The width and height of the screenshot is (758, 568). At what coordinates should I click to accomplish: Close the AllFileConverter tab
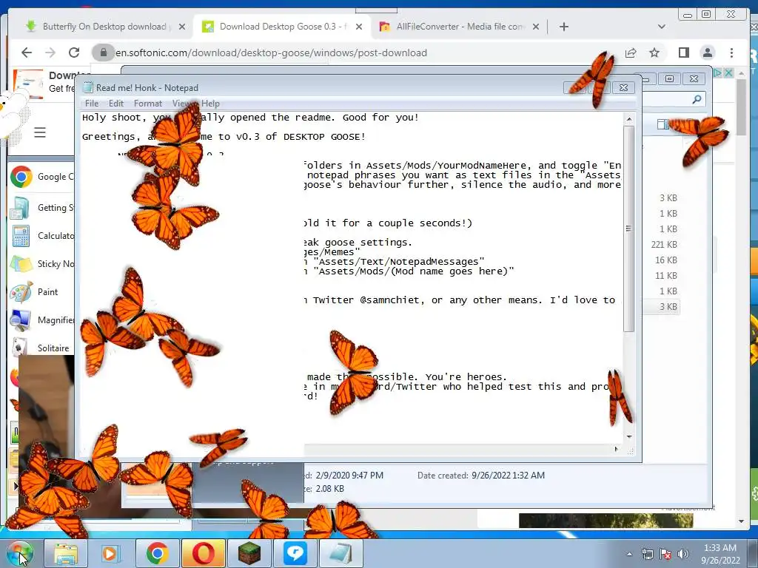[536, 27]
